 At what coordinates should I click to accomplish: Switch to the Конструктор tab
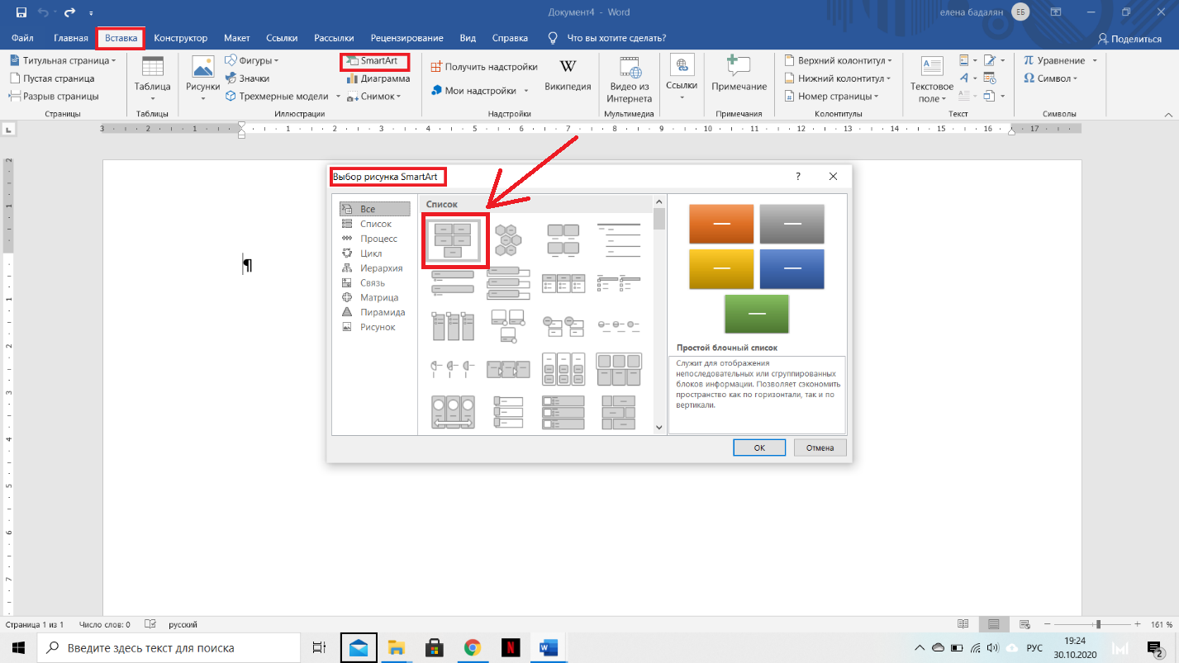181,38
